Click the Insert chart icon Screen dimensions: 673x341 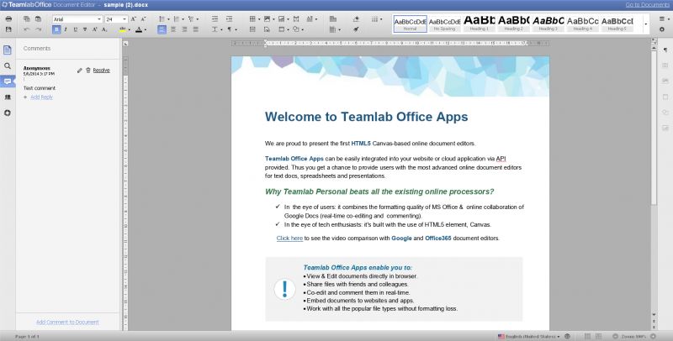pos(284,19)
